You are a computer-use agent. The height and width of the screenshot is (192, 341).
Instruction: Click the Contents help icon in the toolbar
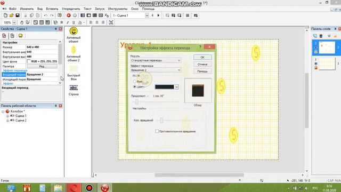pos(59,15)
